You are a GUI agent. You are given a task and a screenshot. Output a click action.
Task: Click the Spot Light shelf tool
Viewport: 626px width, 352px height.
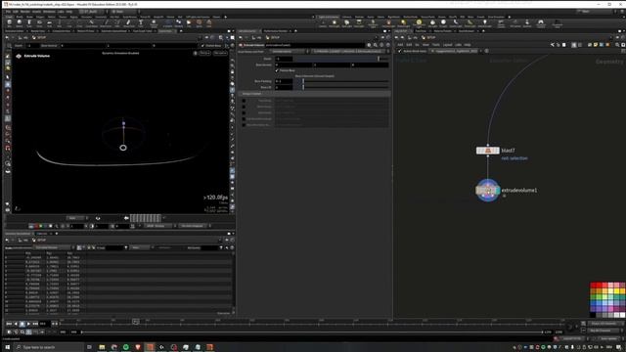click(x=346, y=23)
